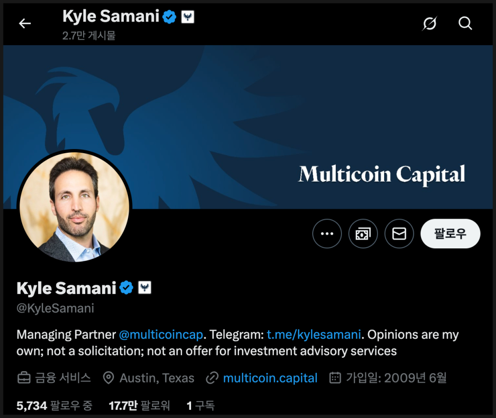Open Kyle Samani's profile photo

74,207
